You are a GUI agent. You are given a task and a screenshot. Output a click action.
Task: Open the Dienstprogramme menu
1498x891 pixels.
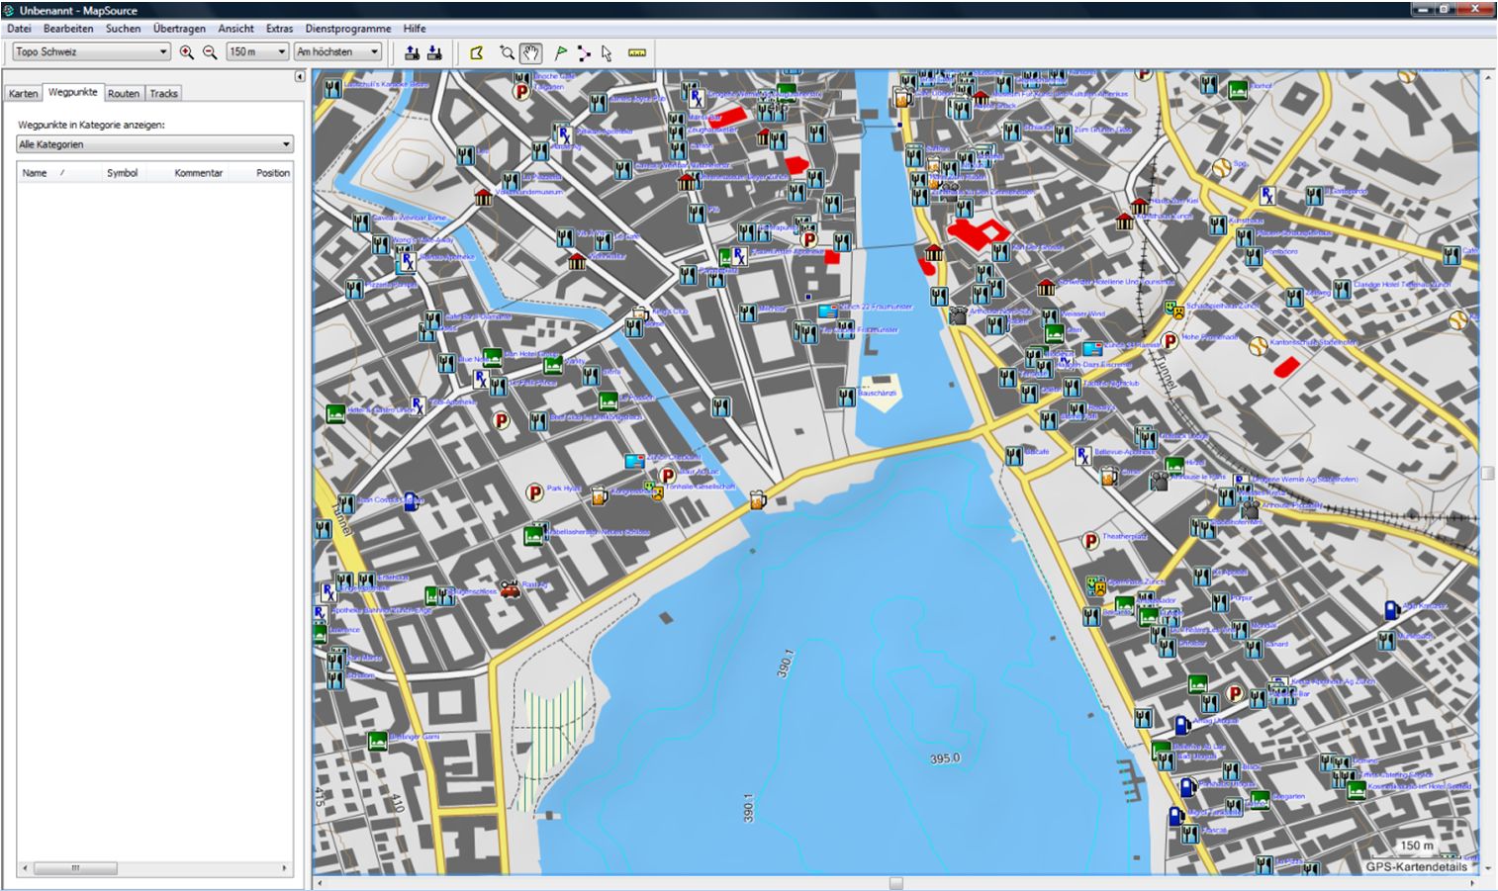click(347, 29)
